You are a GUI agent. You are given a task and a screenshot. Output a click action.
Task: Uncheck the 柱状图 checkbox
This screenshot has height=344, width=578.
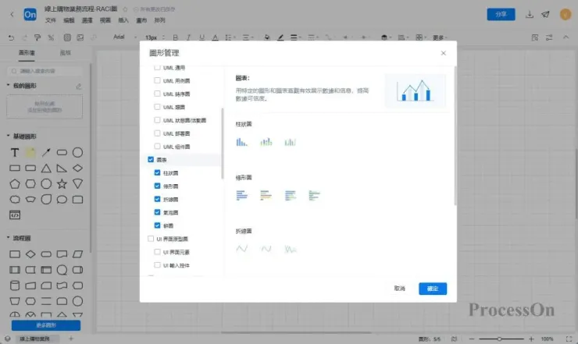[157, 172]
